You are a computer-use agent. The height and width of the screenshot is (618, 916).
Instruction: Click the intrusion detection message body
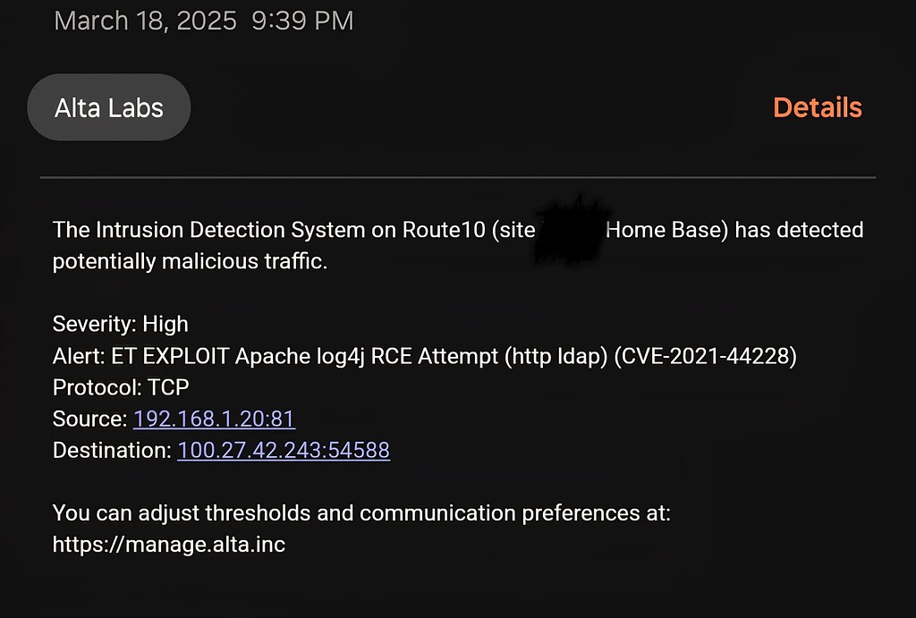click(x=358, y=246)
